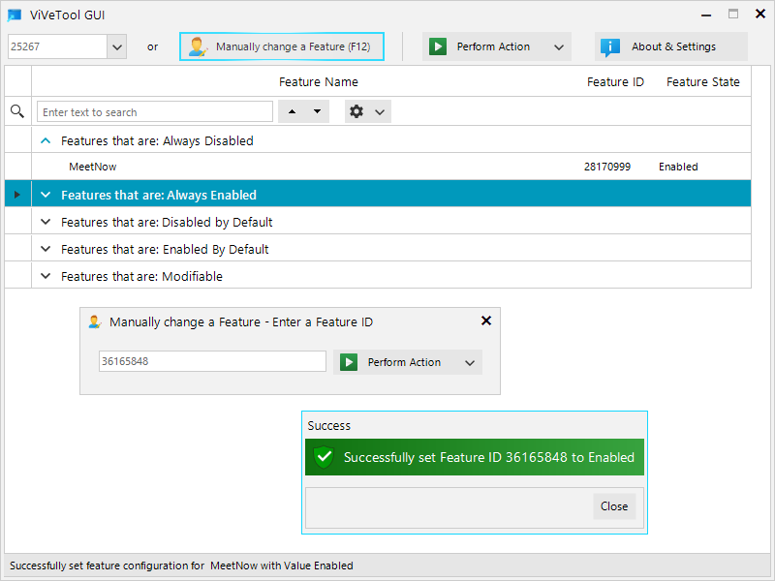This screenshot has width=775, height=581.
Task: Open the top Perform Action dropdown chevron
Action: click(559, 47)
